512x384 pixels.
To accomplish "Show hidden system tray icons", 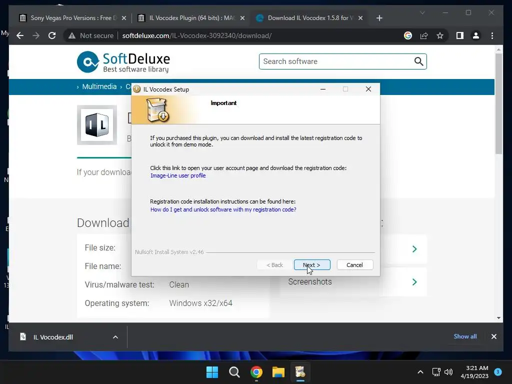I will point(420,372).
